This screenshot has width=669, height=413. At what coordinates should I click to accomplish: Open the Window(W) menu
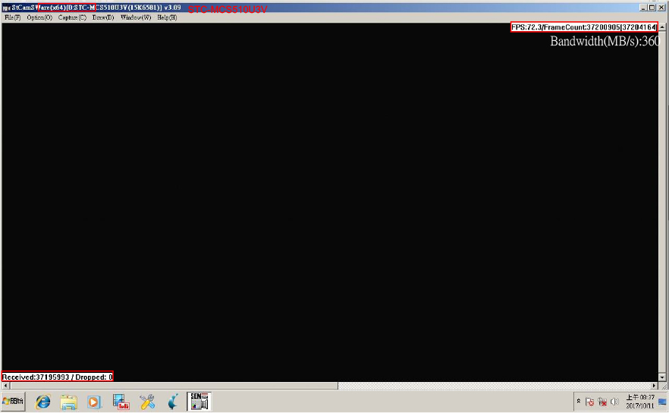(x=136, y=17)
